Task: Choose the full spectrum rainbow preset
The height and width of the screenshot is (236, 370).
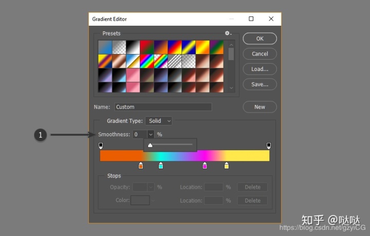Action: 147,61
